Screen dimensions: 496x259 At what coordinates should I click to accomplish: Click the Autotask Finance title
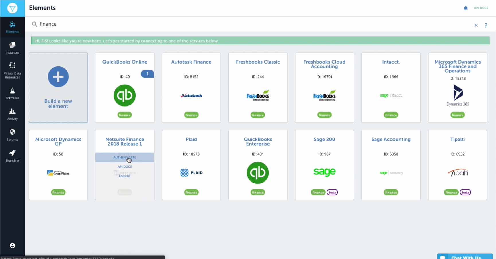(191, 62)
